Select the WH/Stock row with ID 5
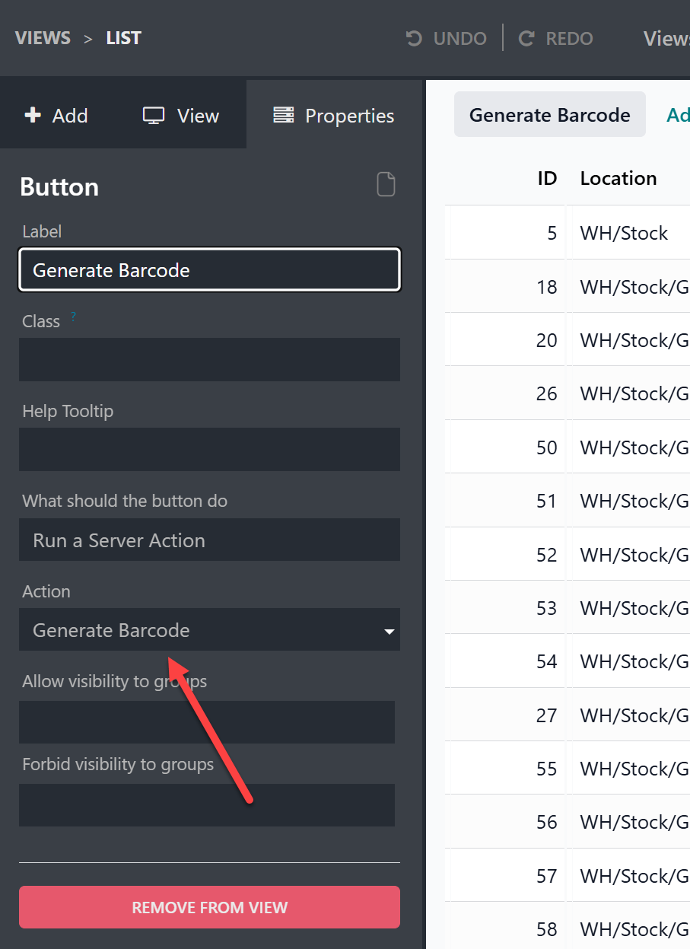Screen dimensions: 690x949 pos(623,233)
